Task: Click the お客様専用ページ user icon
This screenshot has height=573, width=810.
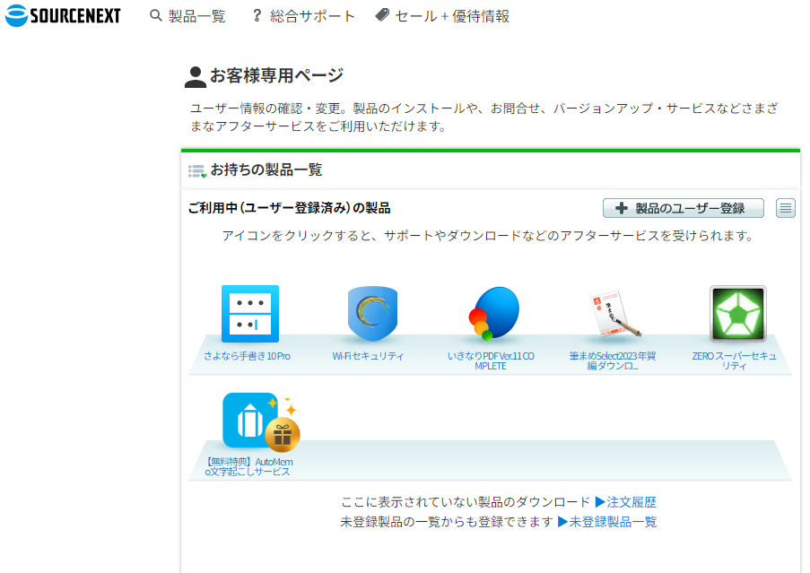Action: (195, 77)
